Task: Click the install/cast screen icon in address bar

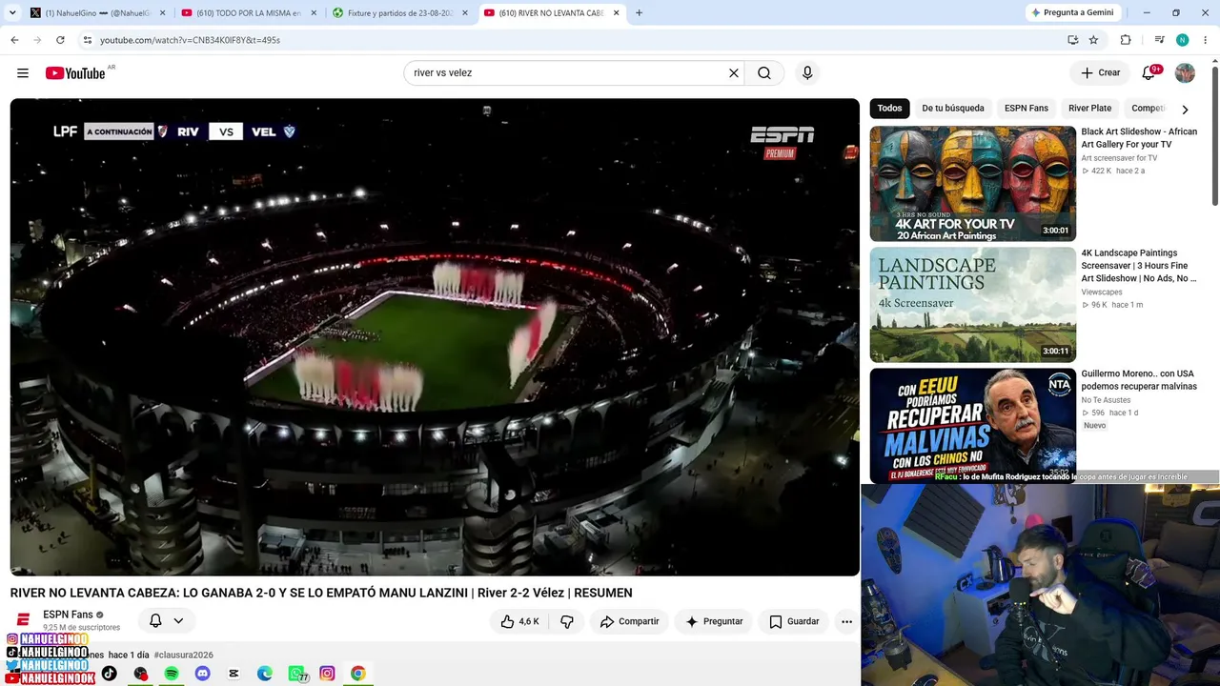Action: (1072, 40)
